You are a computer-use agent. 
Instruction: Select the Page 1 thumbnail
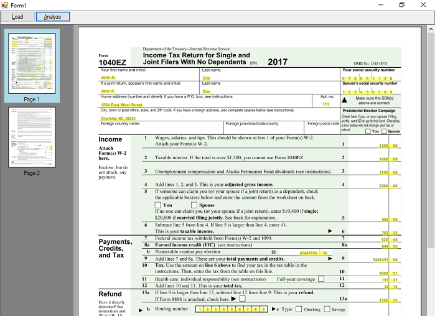pyautogui.click(x=32, y=66)
